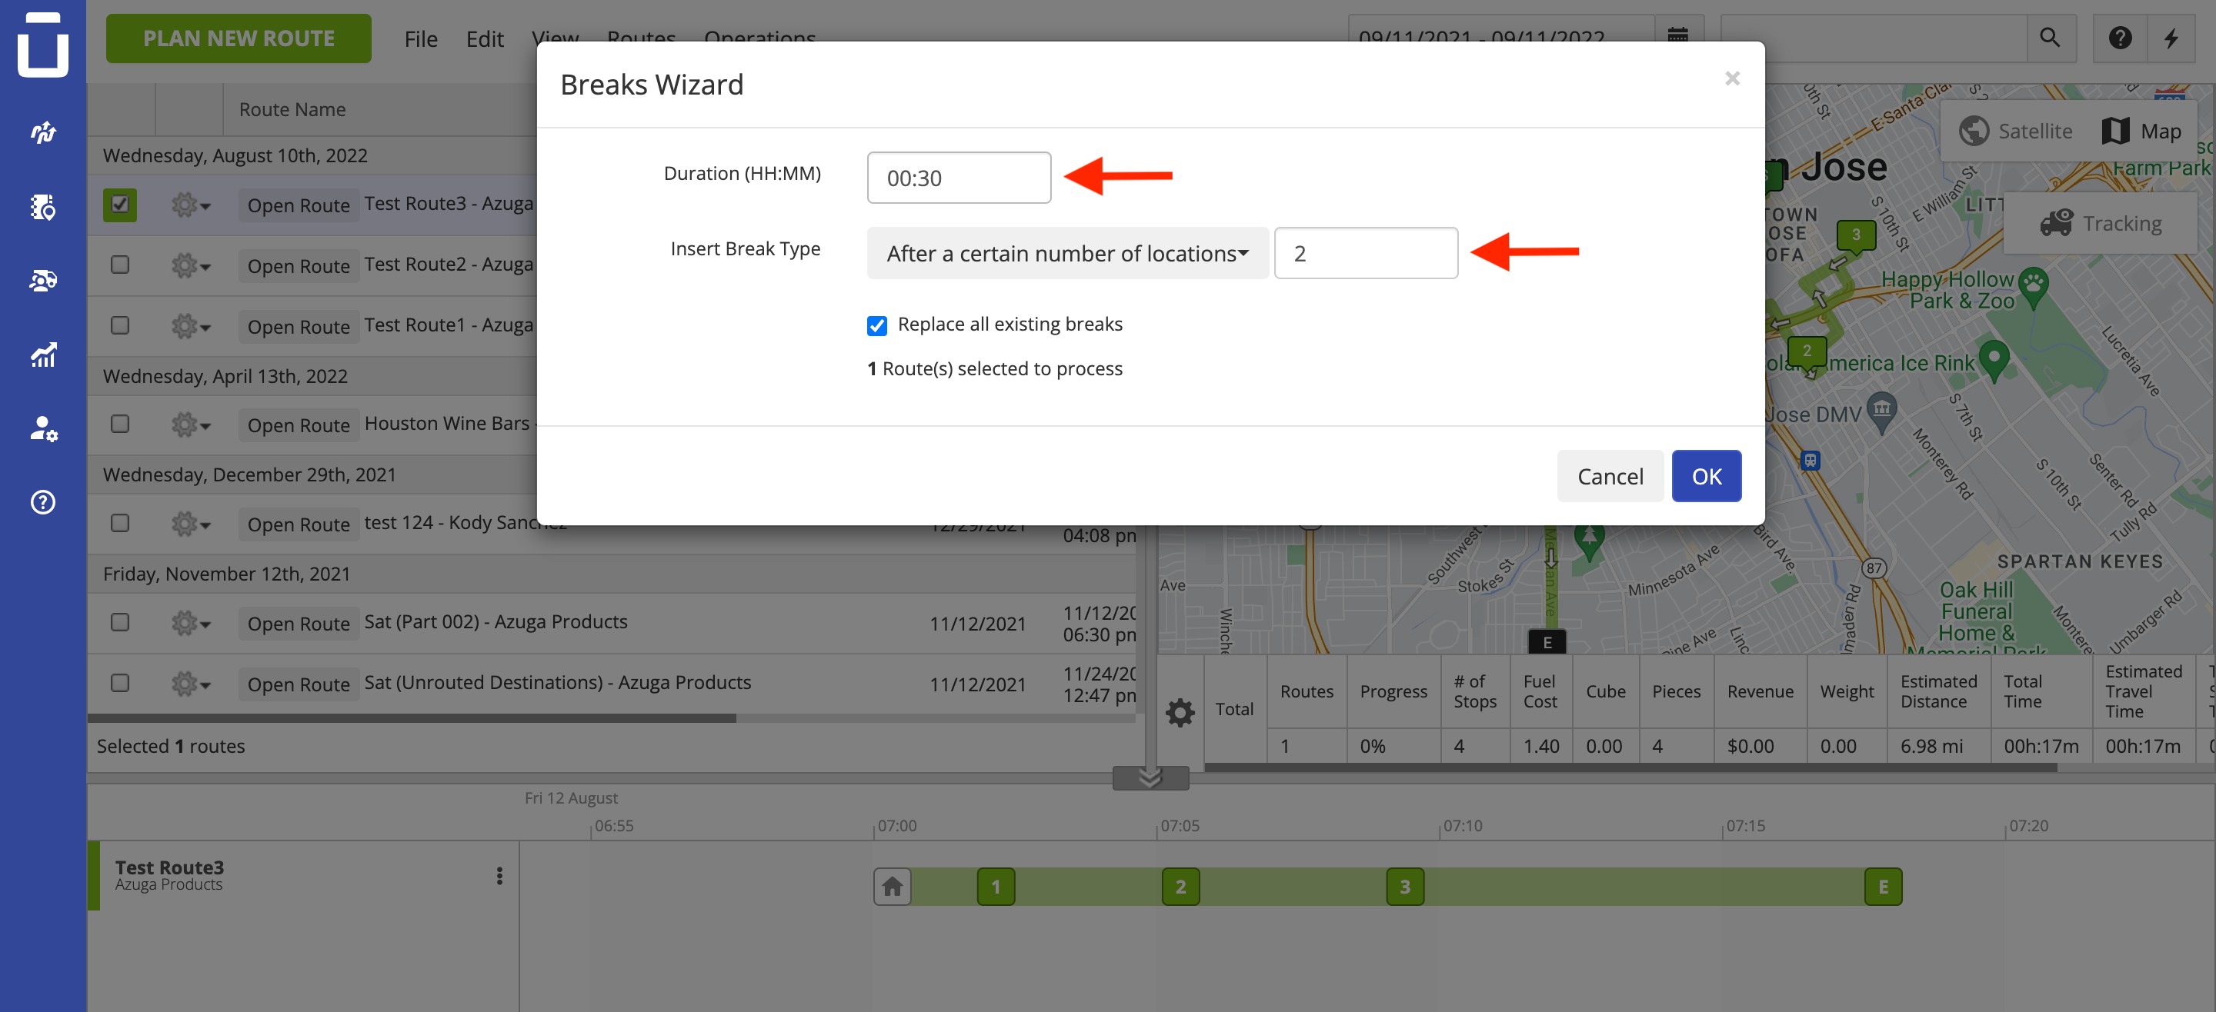Select stop 1 on the route timeline
The image size is (2216, 1012).
[x=996, y=887]
